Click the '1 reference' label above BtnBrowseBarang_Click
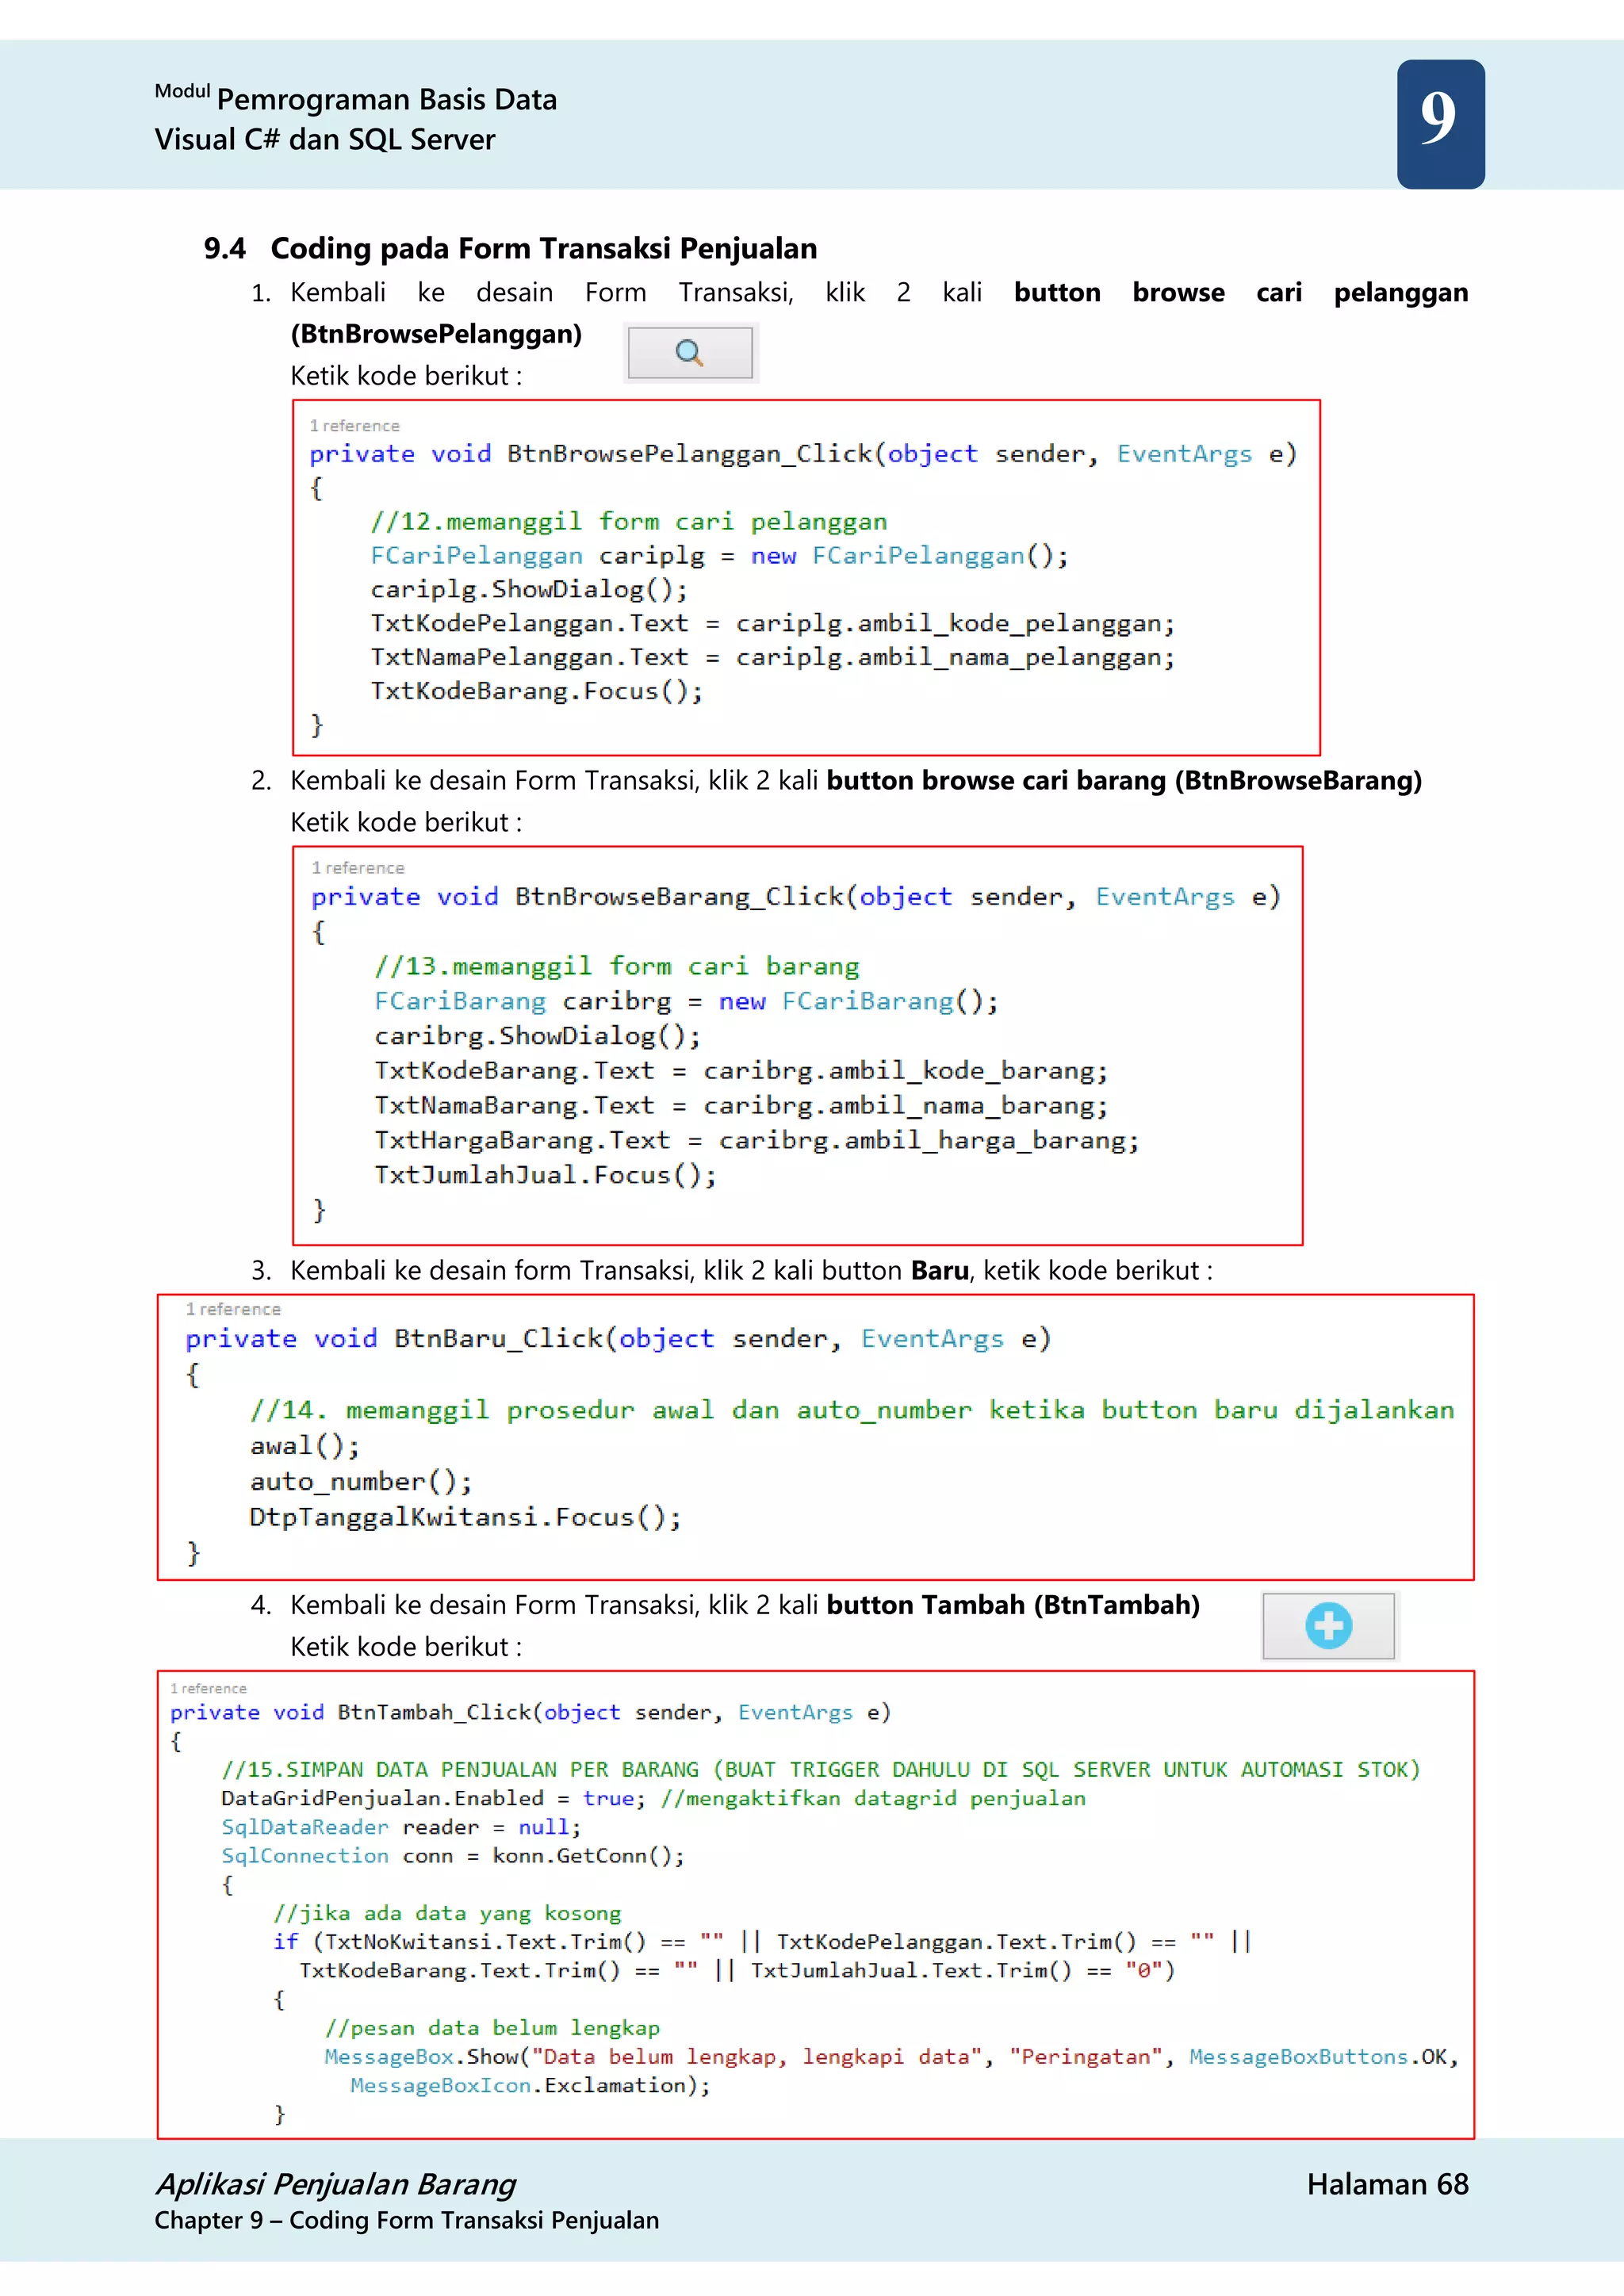Viewport: 1624px width, 2296px height. click(x=357, y=868)
